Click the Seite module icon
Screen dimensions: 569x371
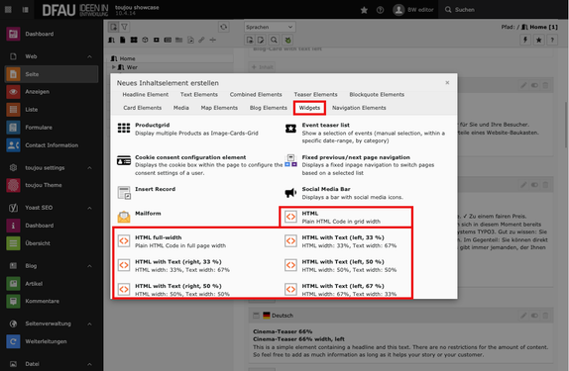pos(13,74)
